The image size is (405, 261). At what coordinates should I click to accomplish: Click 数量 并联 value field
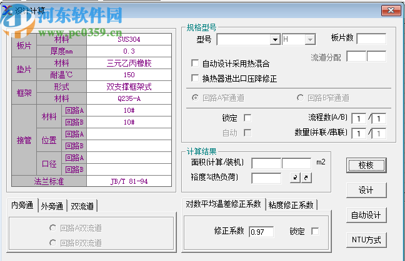click(359, 133)
